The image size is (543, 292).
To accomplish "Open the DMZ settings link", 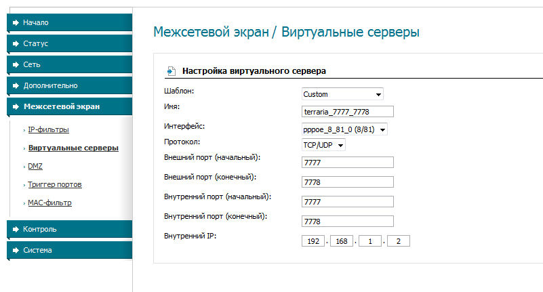I will point(35,166).
